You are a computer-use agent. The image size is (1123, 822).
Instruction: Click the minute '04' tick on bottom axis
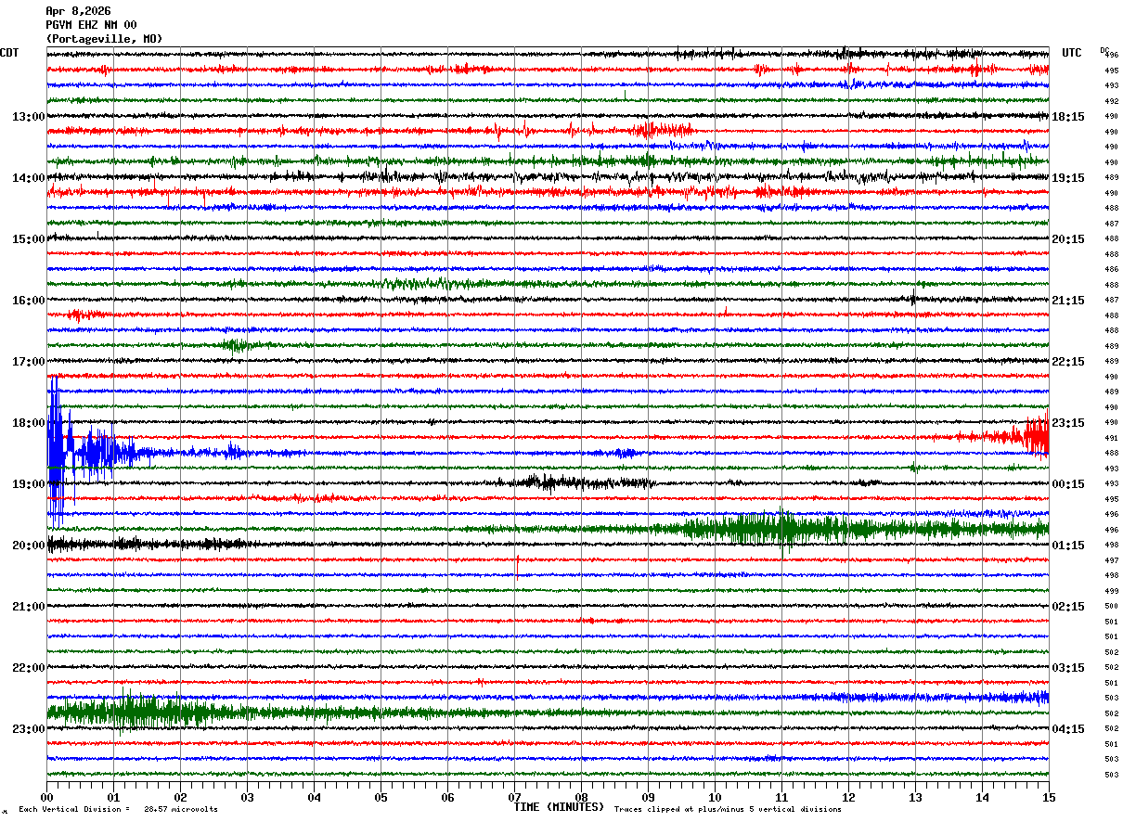[315, 797]
